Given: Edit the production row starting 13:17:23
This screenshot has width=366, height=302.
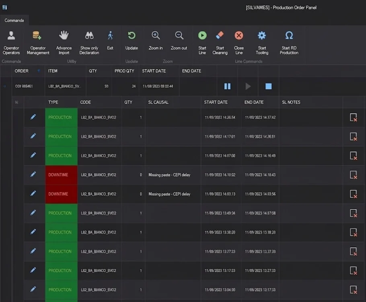Looking at the screenshot, I should click(33, 270).
